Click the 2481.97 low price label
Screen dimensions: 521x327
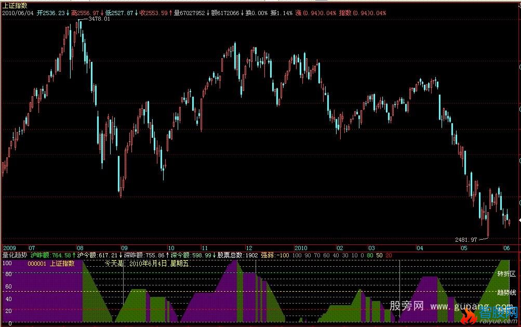tap(465, 240)
